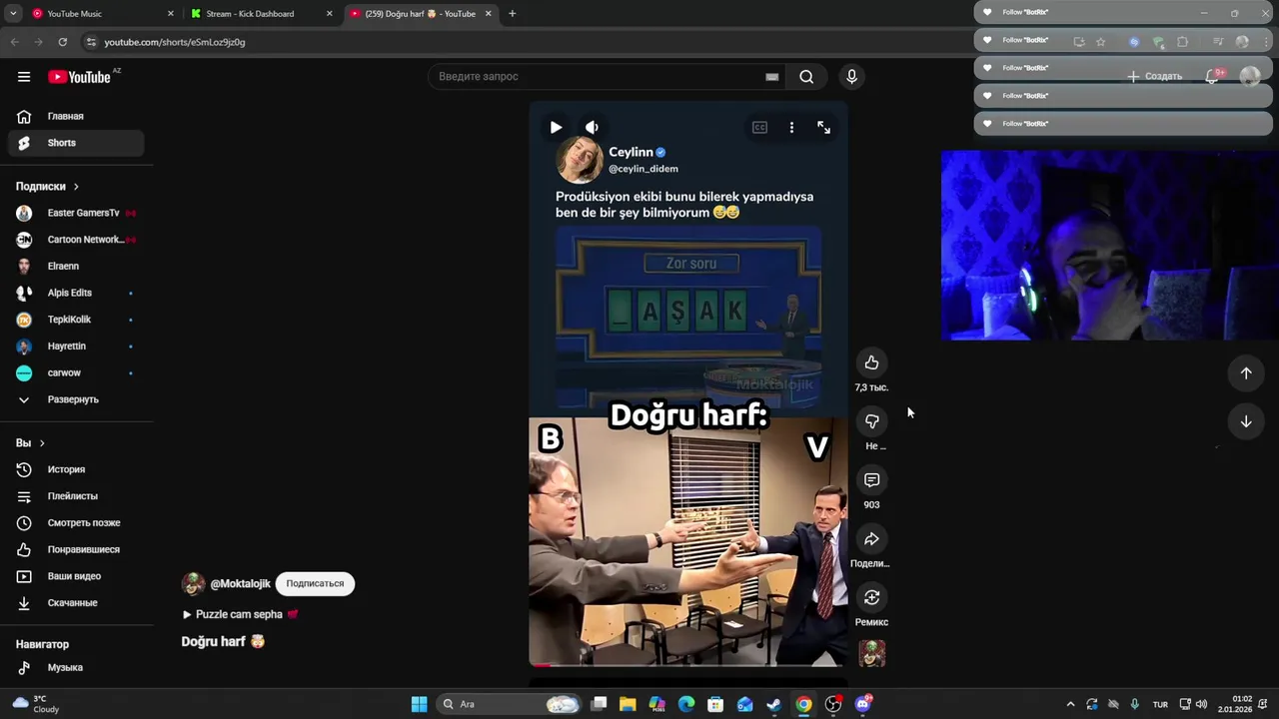Dislike the Short with thumbs down
The width and height of the screenshot is (1279, 719).
pyautogui.click(x=871, y=421)
